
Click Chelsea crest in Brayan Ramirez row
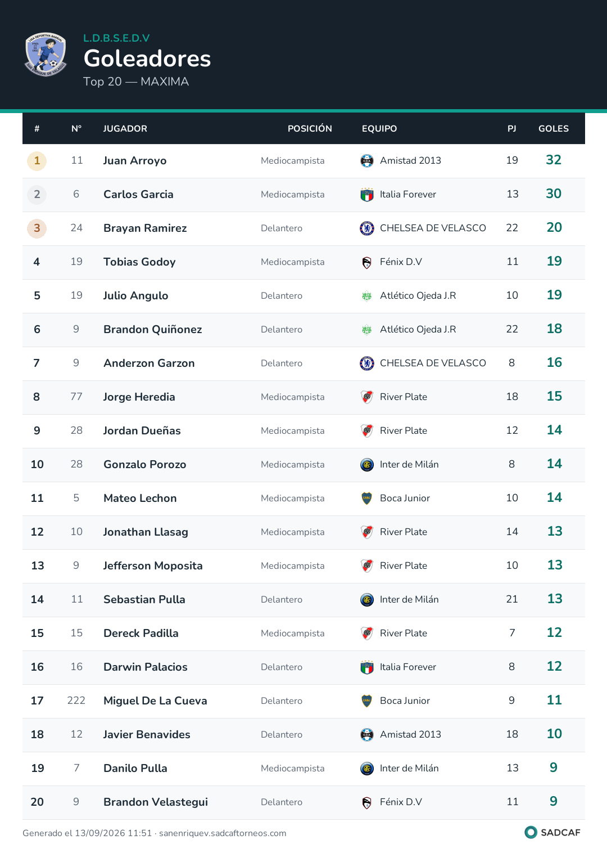click(x=367, y=228)
